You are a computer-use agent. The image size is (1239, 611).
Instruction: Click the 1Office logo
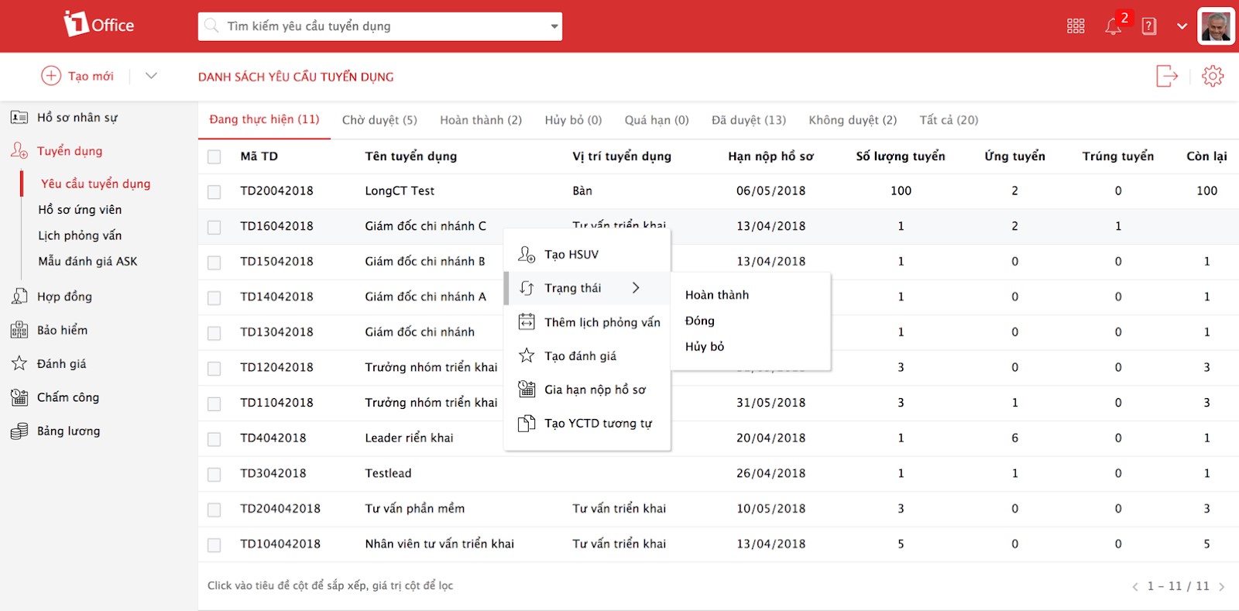99,24
